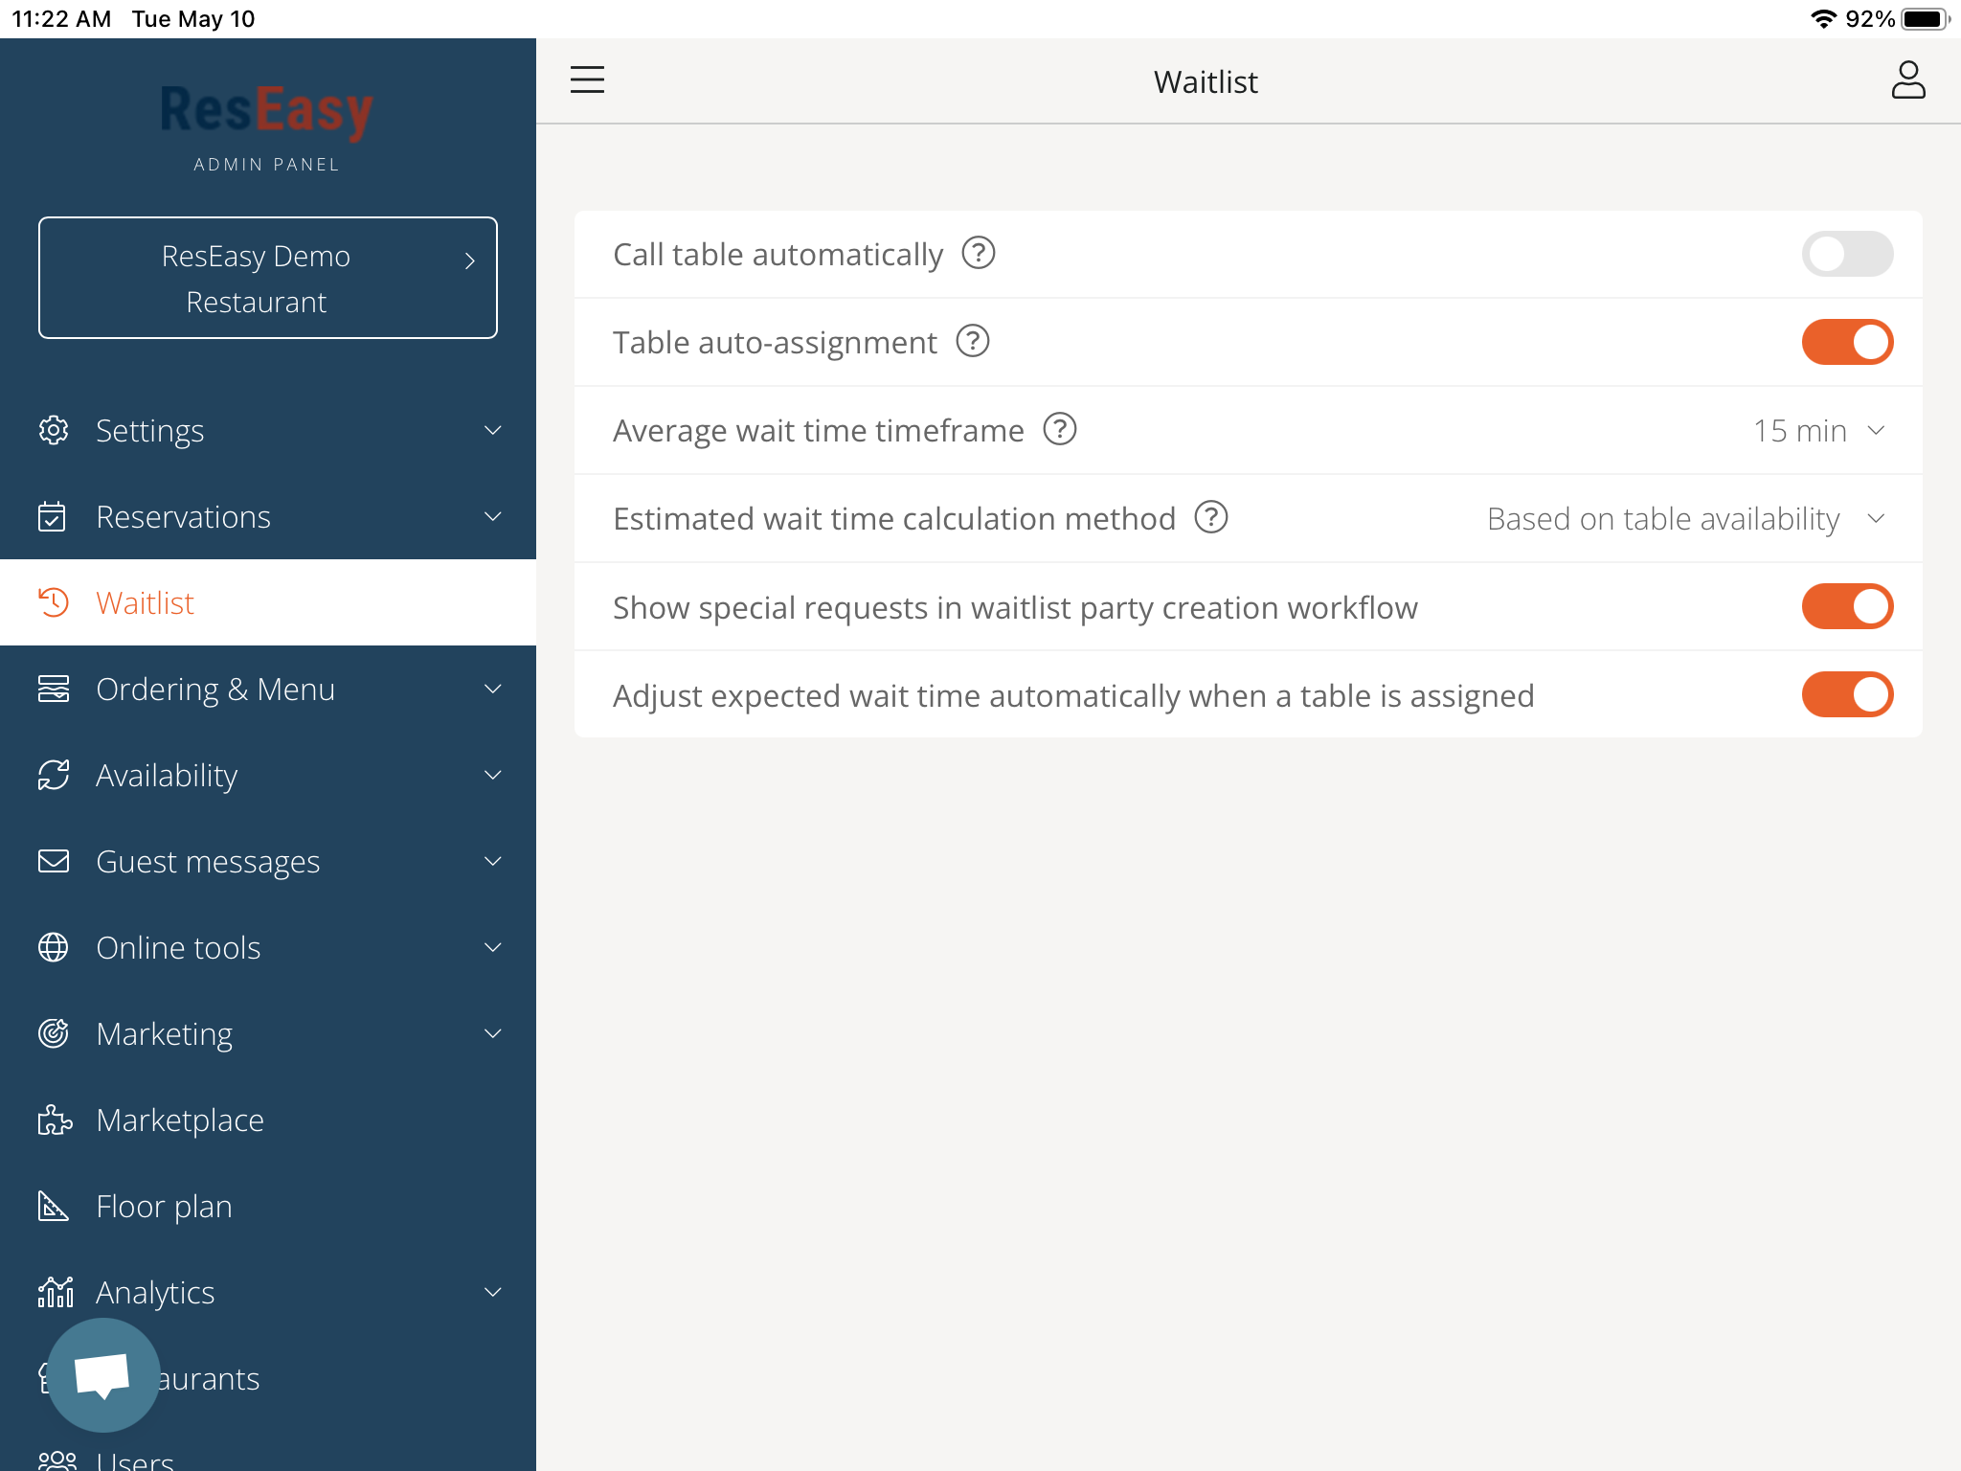Open Based on table availability dropdown
The image size is (1961, 1471).
click(x=1685, y=519)
